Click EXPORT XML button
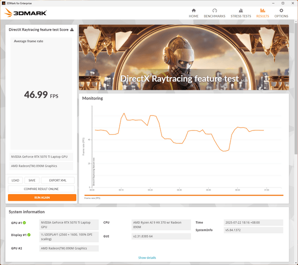The height and width of the screenshot is (265, 298). tap(58, 180)
